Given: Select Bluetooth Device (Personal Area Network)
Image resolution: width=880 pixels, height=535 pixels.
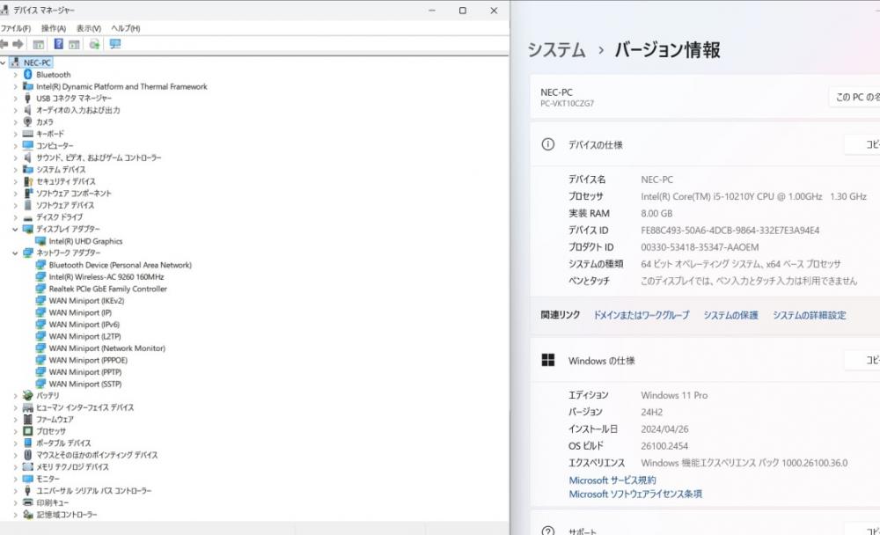Looking at the screenshot, I should click(x=120, y=265).
